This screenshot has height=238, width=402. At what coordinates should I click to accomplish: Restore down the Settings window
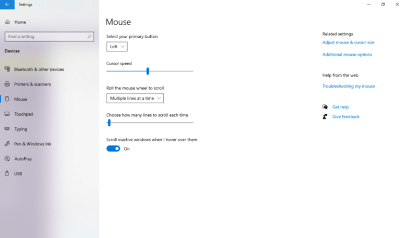pos(383,4)
